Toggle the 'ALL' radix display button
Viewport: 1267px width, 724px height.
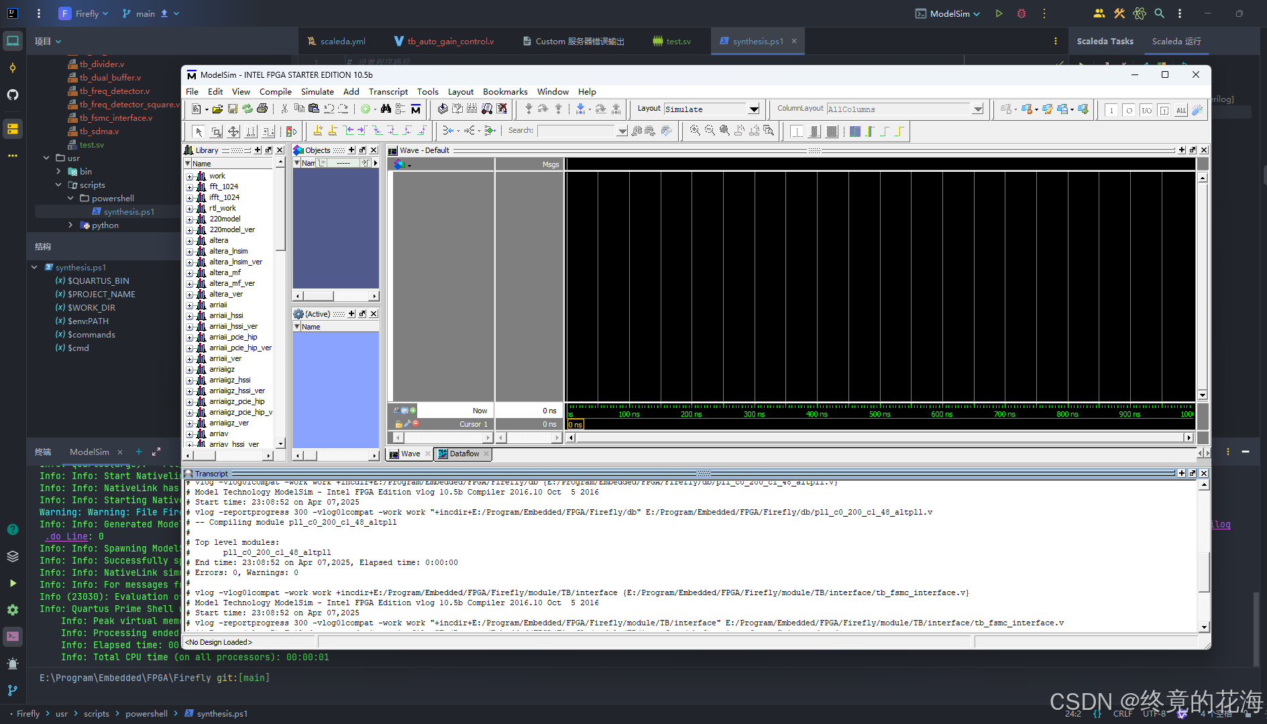[1180, 109]
